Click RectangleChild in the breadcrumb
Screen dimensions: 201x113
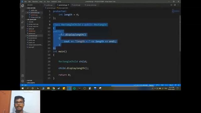click(x=63, y=8)
